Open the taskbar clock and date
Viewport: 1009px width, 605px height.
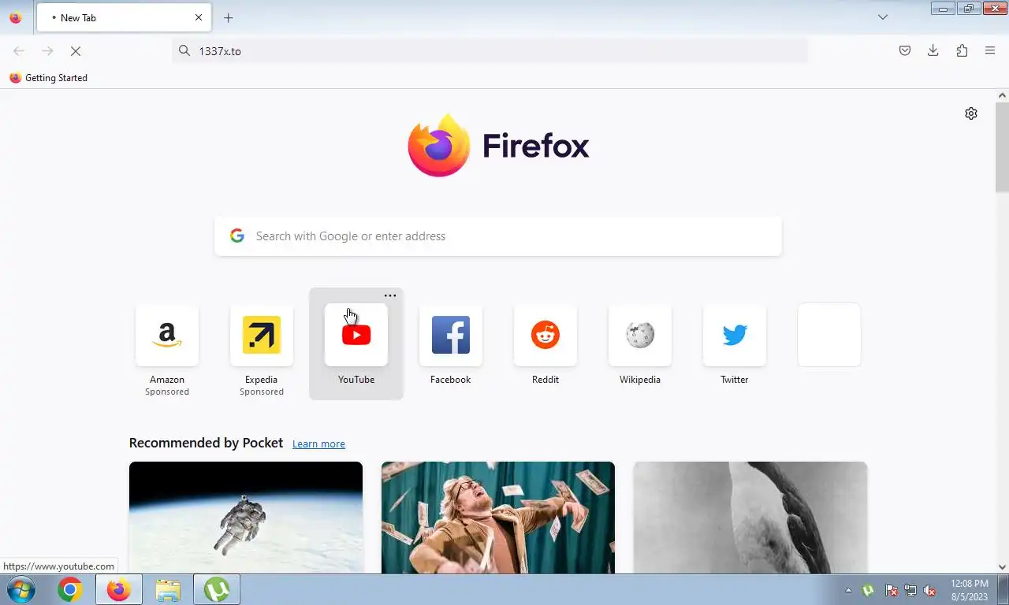pyautogui.click(x=969, y=590)
